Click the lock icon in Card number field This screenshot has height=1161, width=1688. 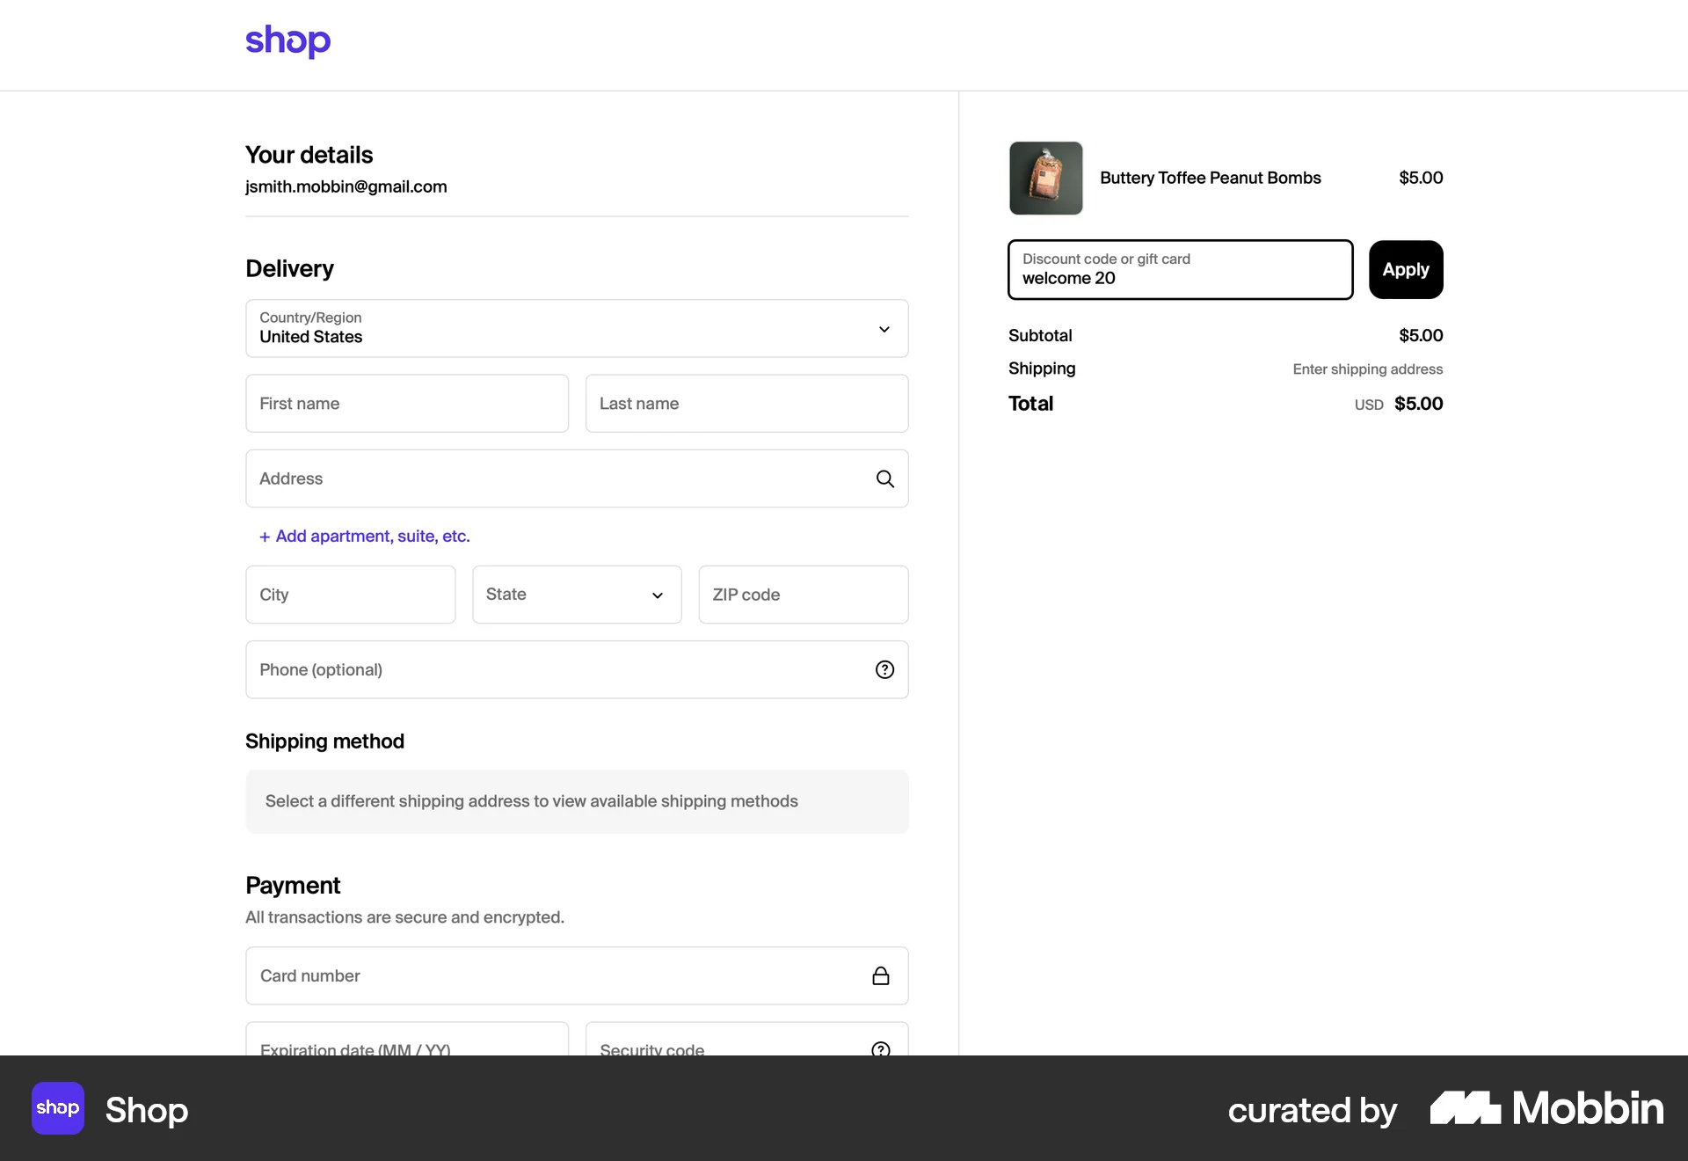click(880, 975)
